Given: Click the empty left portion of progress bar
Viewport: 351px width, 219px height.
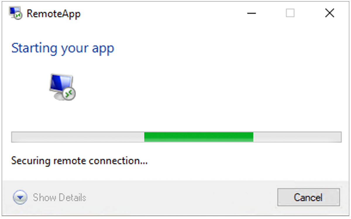Looking at the screenshot, I should pyautogui.click(x=78, y=137).
